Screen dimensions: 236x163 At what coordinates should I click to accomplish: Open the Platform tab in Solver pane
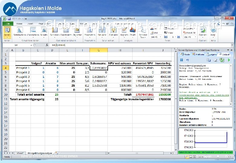[198, 54]
